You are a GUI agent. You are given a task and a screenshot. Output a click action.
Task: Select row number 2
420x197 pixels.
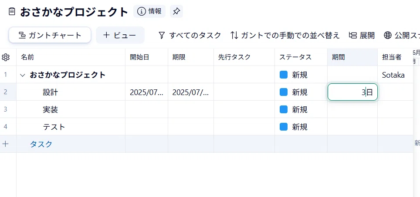[6, 92]
